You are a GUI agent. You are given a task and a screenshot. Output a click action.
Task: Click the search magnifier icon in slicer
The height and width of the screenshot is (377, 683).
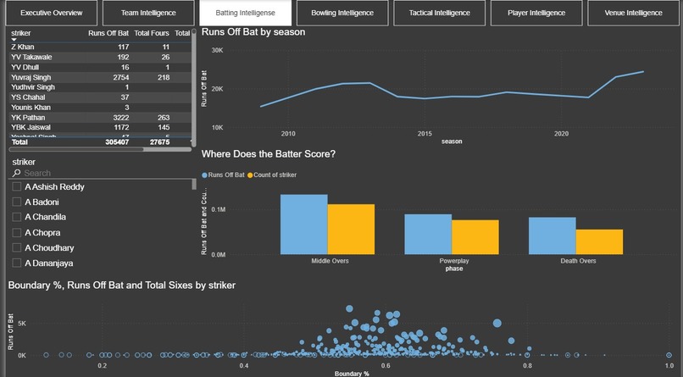tap(16, 174)
